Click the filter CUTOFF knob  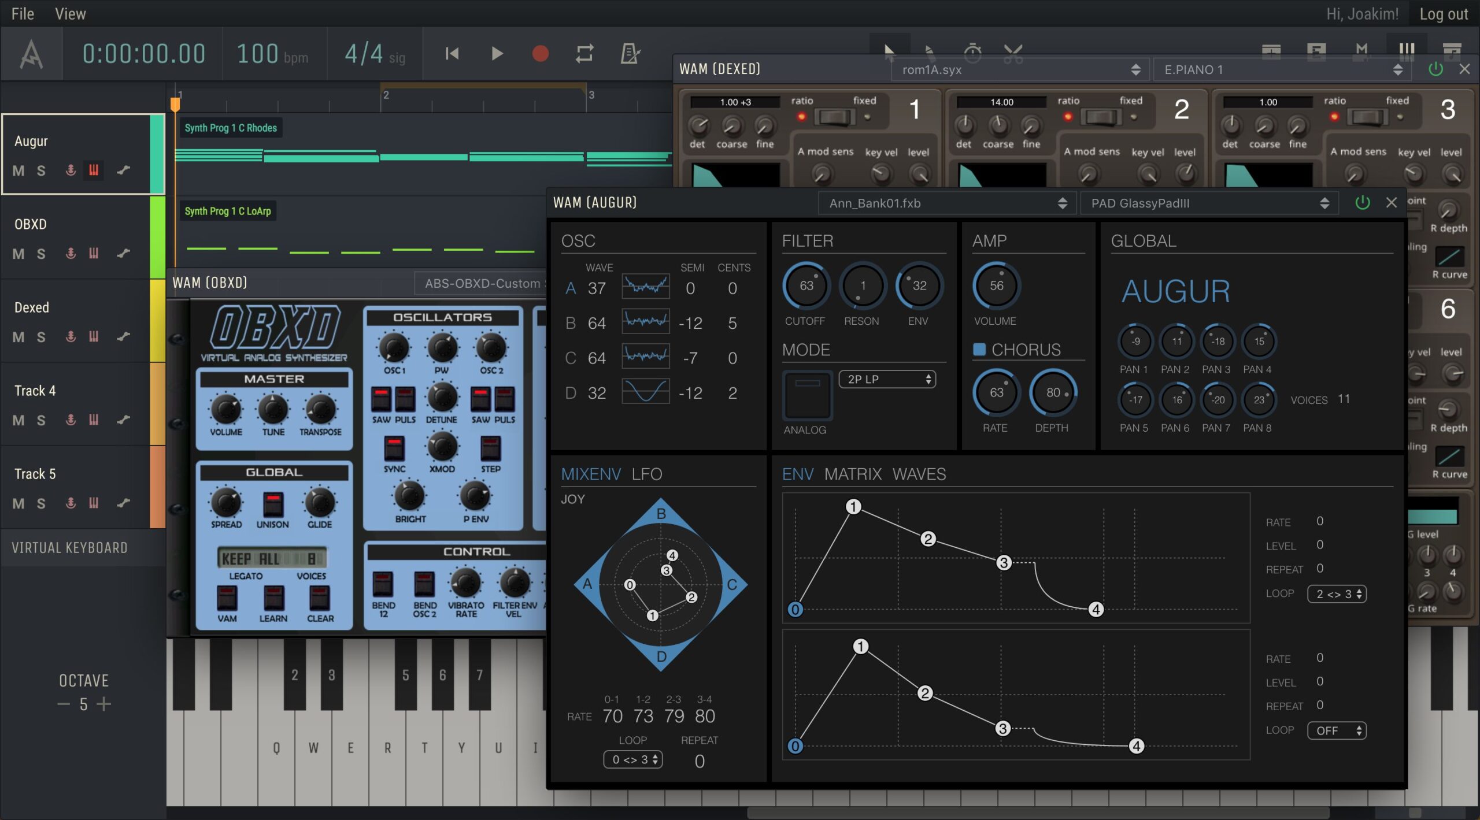click(x=806, y=285)
